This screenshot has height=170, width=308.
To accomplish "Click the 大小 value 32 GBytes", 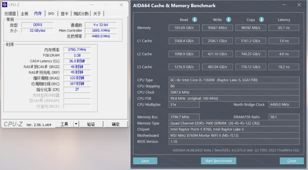I will pos(38,30).
